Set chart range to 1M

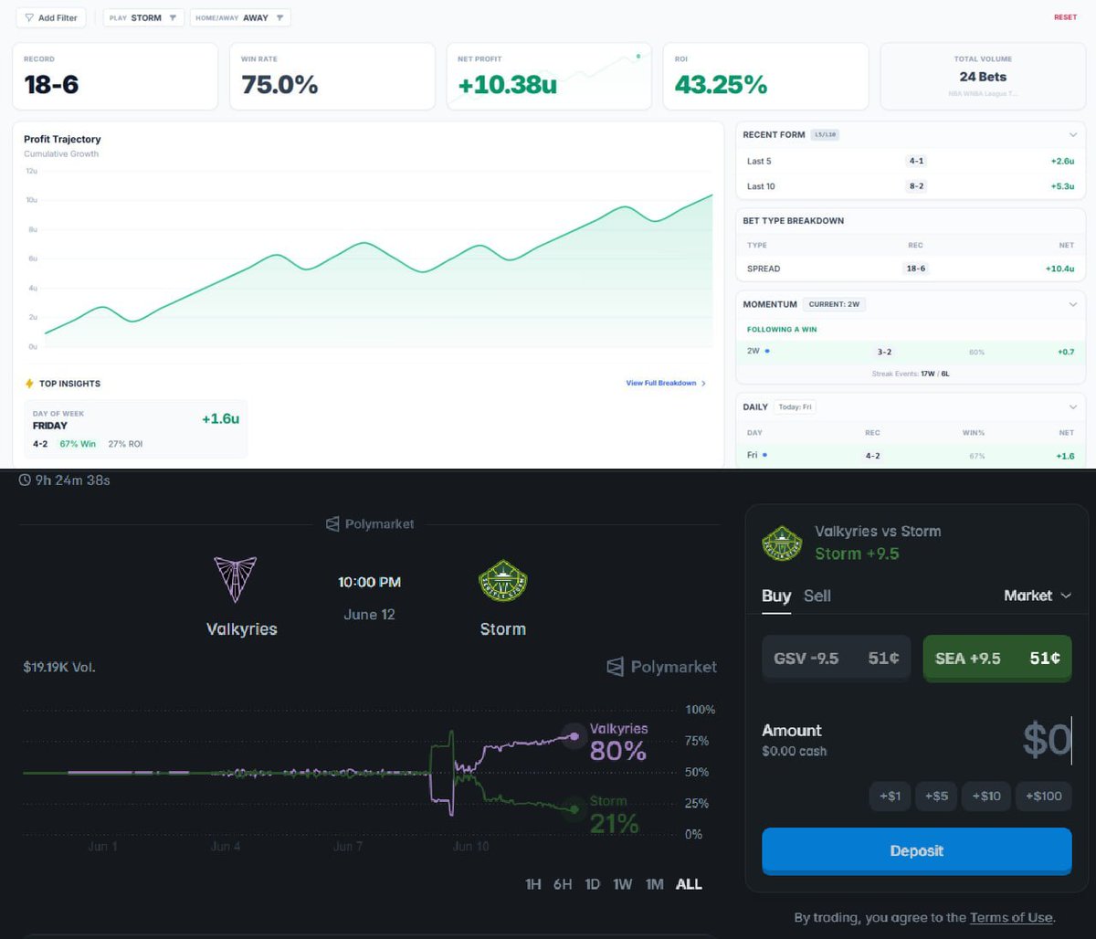point(654,884)
